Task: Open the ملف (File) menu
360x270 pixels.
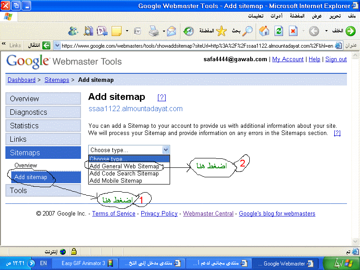Action: click(352, 16)
